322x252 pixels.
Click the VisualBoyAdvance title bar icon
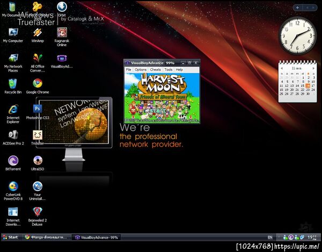click(x=128, y=63)
